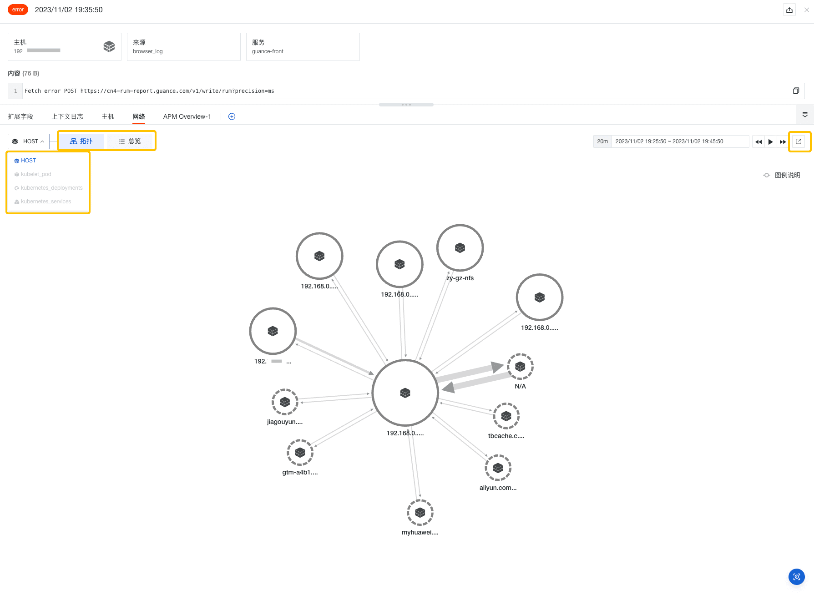Click the time range input field

679,141
